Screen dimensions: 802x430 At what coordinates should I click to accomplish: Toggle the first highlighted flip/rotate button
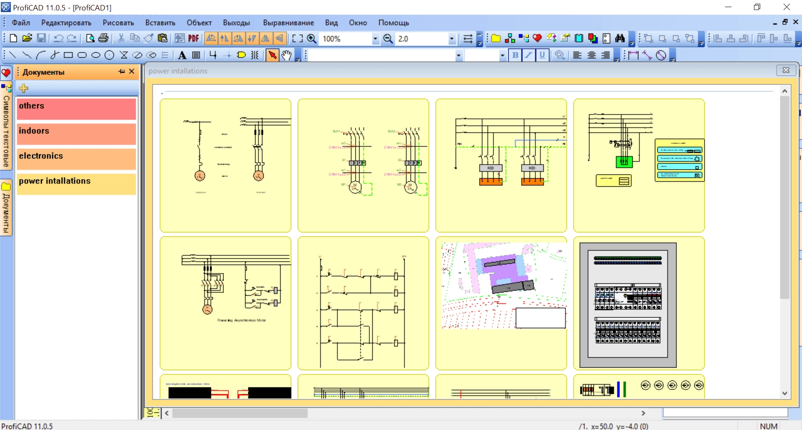coord(211,38)
